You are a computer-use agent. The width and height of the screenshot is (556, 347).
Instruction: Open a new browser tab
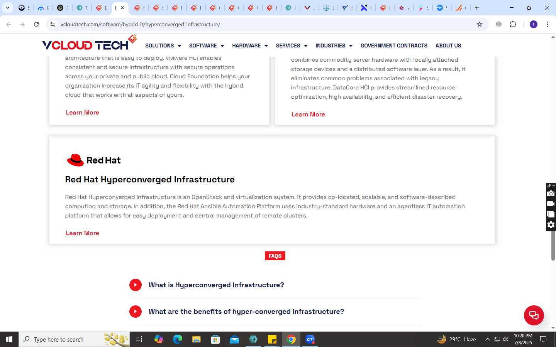point(477,8)
